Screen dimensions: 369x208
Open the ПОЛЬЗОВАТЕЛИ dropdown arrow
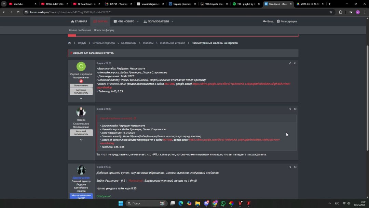(x=172, y=22)
